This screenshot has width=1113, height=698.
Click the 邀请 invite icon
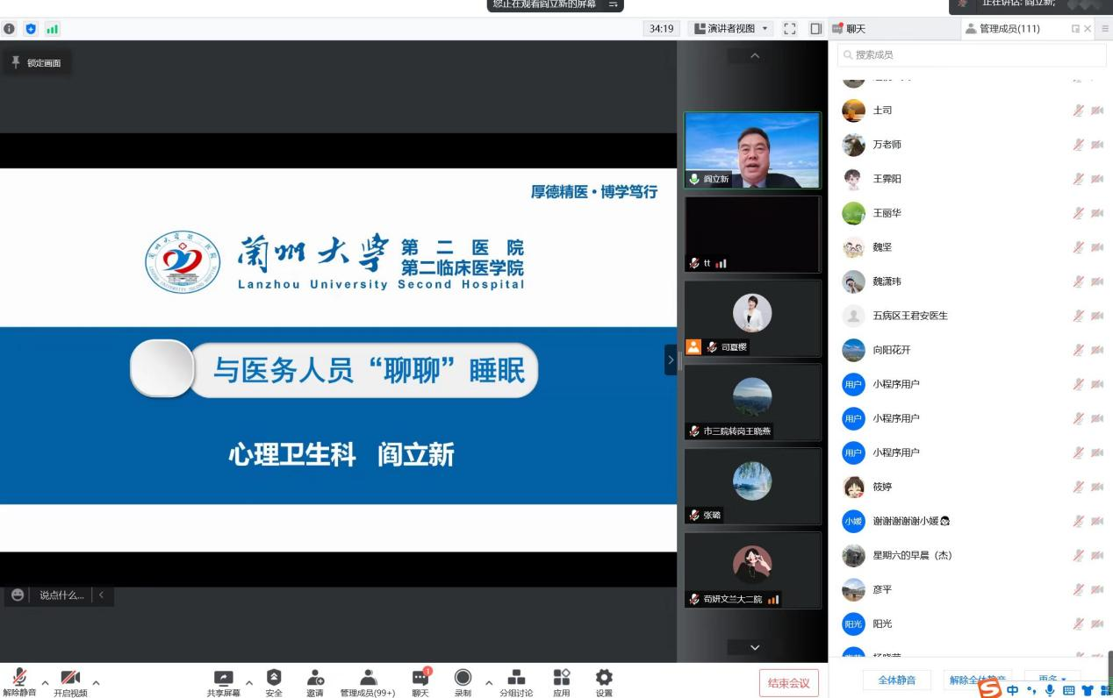(315, 678)
